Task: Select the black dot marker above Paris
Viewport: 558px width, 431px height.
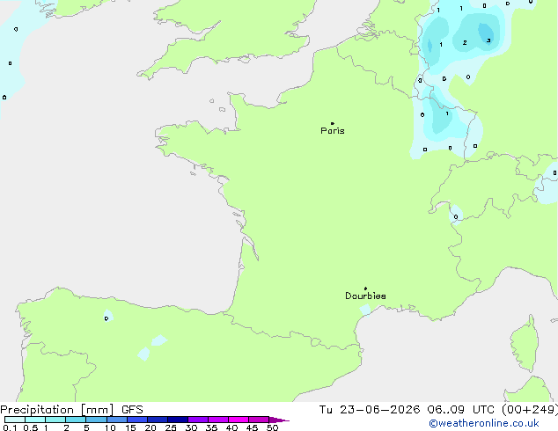Action: point(333,123)
